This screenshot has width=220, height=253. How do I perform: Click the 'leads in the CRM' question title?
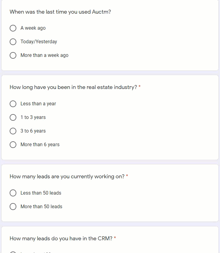[61, 239]
